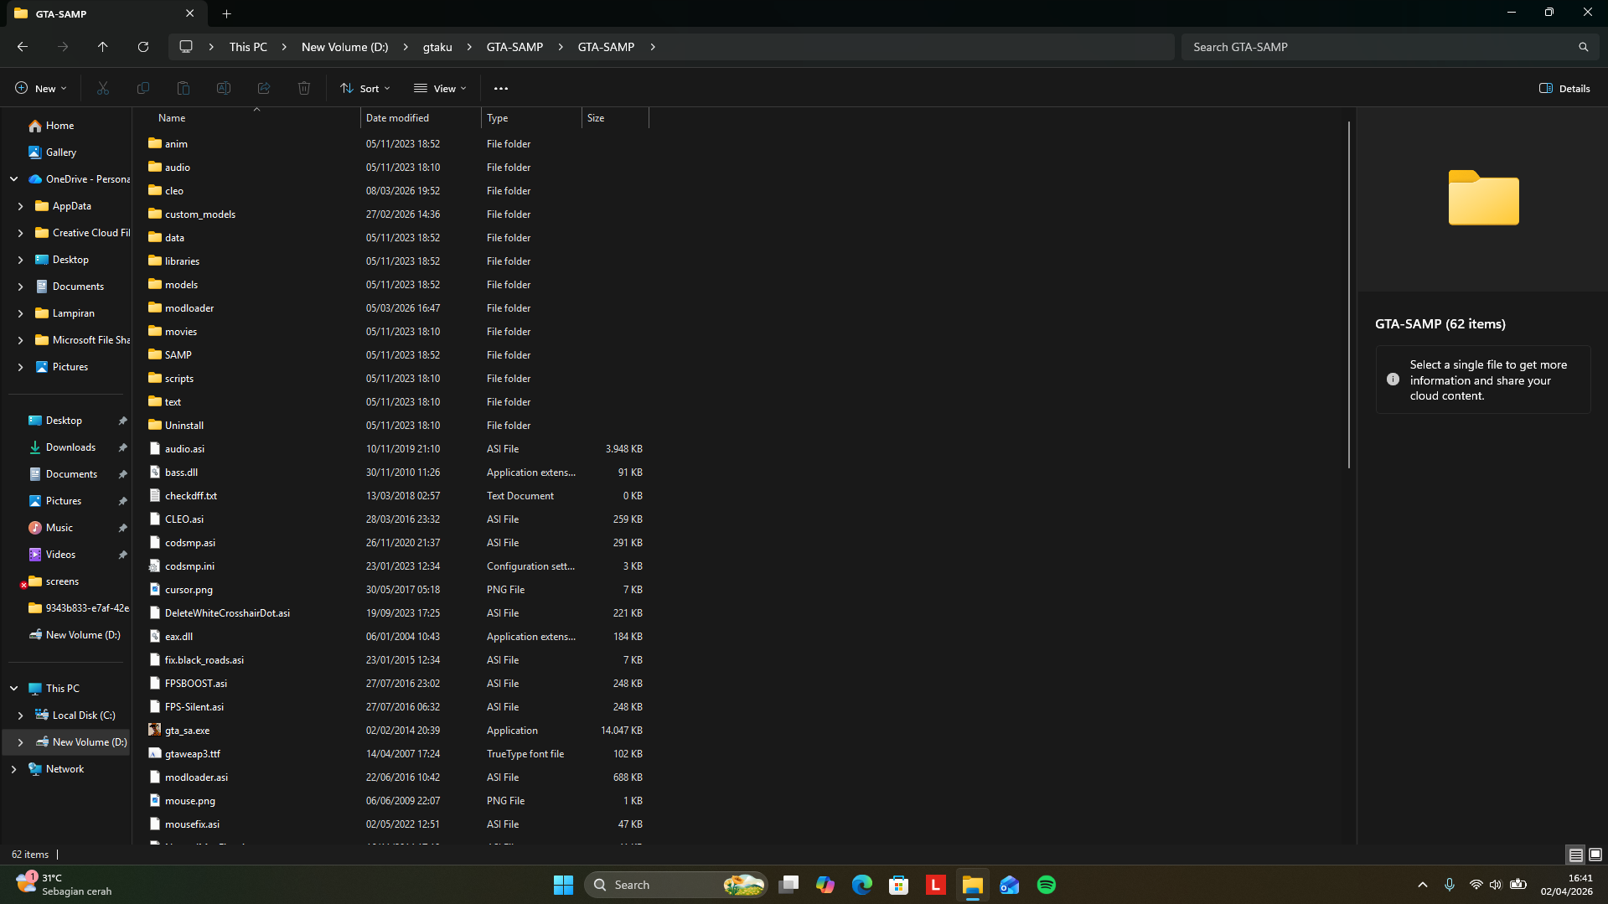Select the screens folder in sidebar
The width and height of the screenshot is (1608, 904).
point(62,581)
